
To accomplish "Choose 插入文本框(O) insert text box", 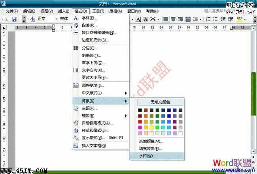I will 101,146.
